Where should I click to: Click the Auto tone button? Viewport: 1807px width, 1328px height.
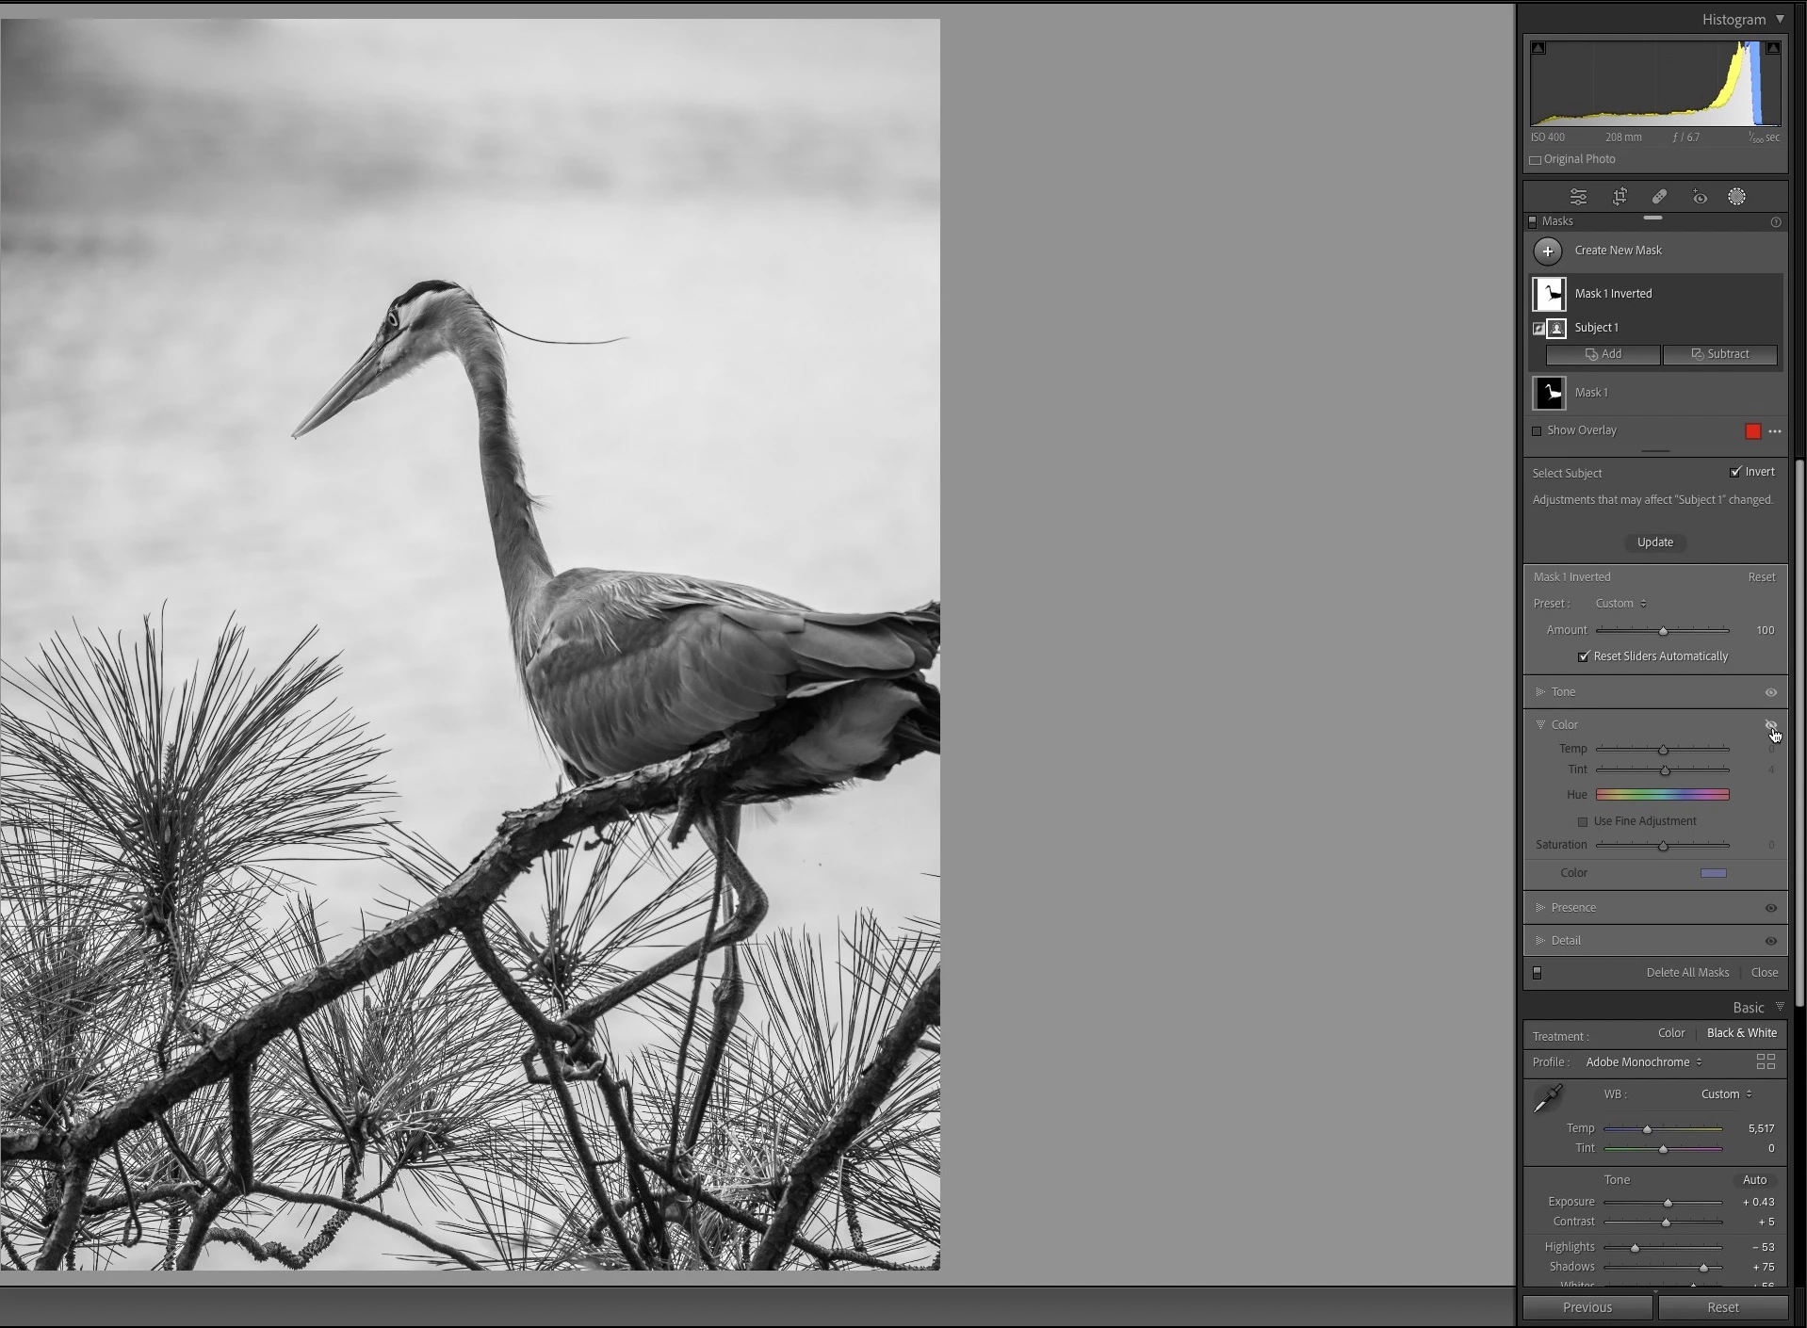tap(1754, 1180)
